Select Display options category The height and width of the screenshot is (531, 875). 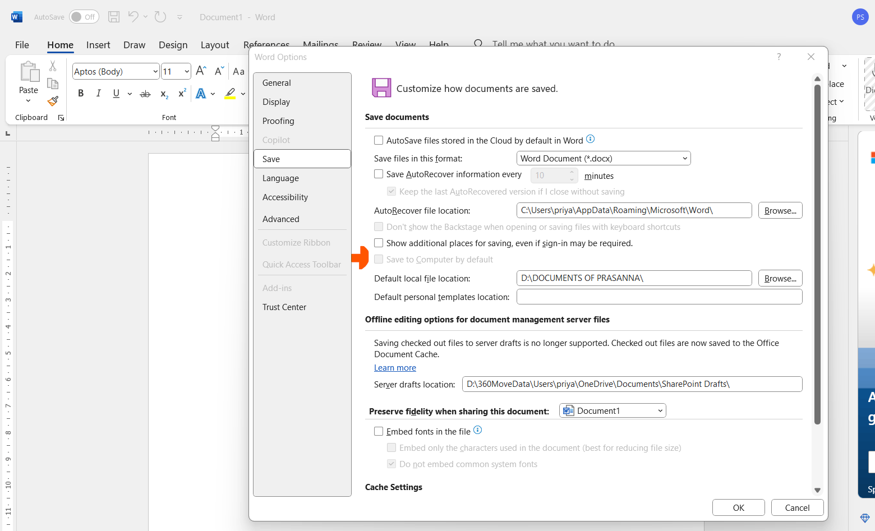pos(302,102)
